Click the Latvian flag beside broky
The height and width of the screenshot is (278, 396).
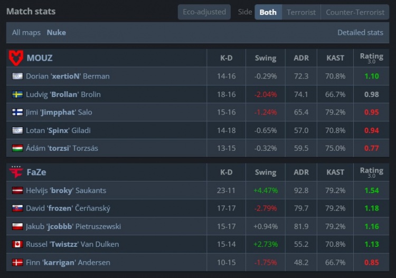17,190
